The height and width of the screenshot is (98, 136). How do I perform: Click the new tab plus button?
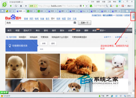[123, 11]
